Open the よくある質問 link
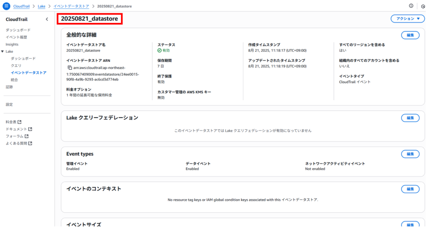Image resolution: width=426 pixels, height=230 pixels. coord(16,143)
